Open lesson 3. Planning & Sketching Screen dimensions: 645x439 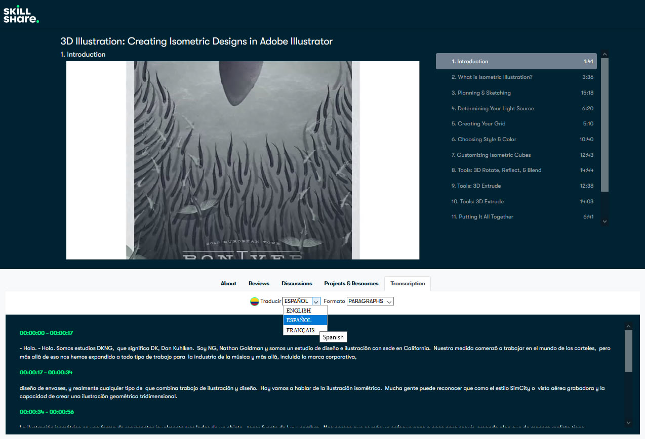click(x=516, y=93)
